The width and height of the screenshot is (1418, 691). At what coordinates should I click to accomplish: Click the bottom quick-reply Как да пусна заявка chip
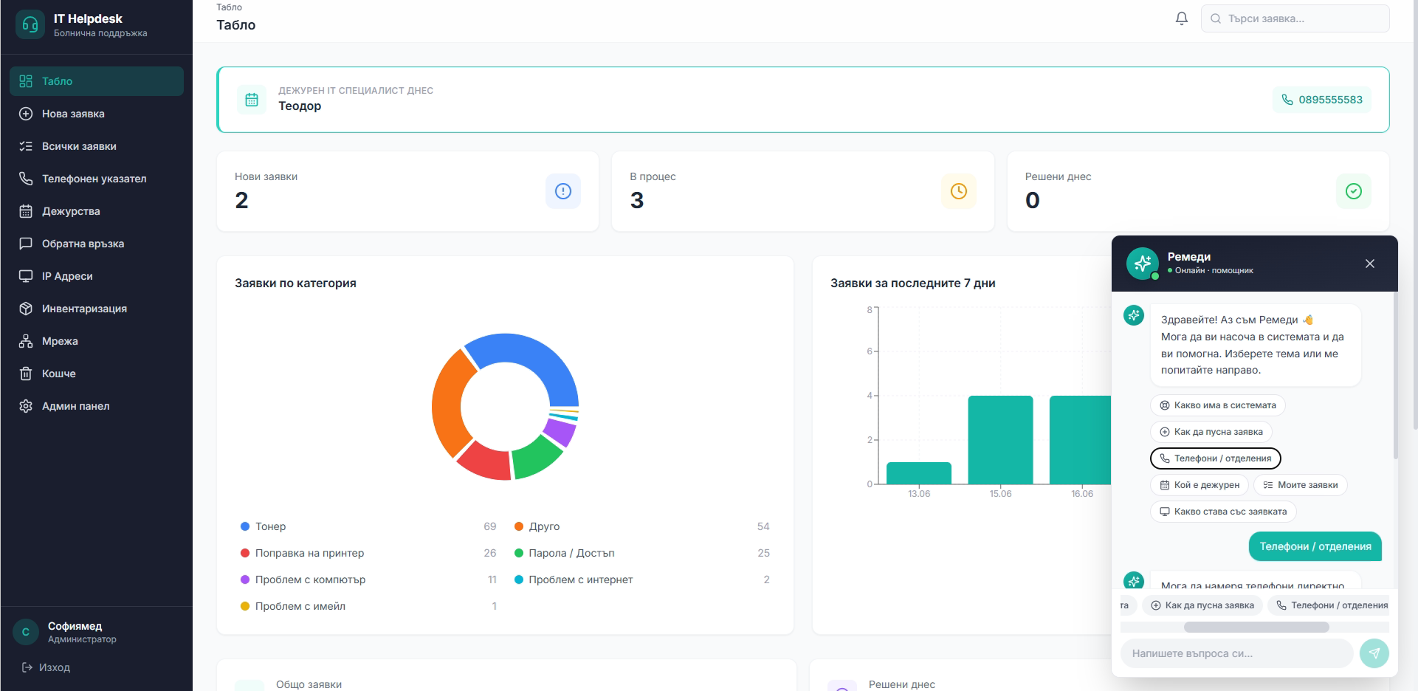[1202, 605]
